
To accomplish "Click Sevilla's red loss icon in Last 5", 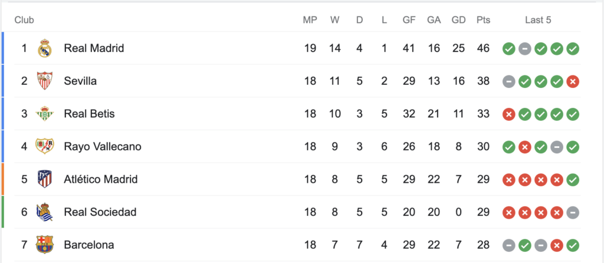I will 573,81.
